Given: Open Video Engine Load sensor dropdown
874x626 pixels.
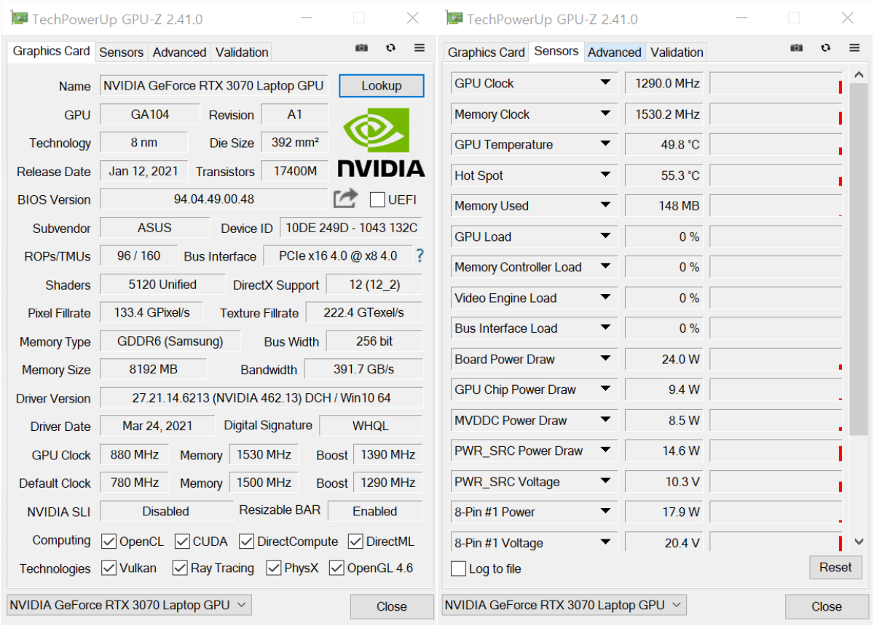Looking at the screenshot, I should (605, 298).
